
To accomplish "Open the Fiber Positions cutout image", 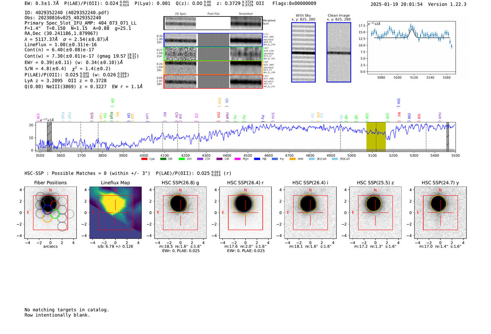I will click(x=51, y=213).
